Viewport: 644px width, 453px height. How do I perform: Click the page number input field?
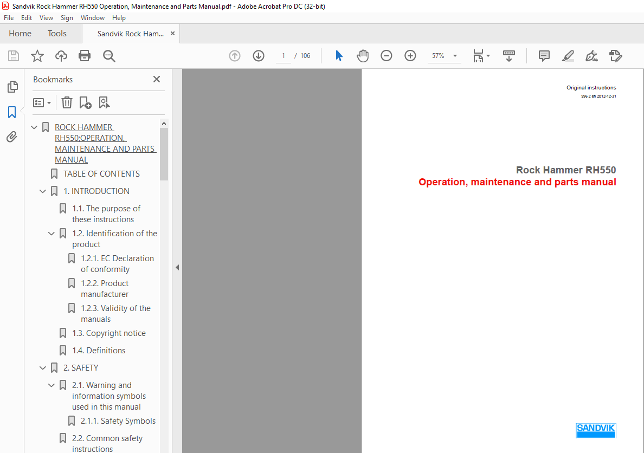[284, 56]
